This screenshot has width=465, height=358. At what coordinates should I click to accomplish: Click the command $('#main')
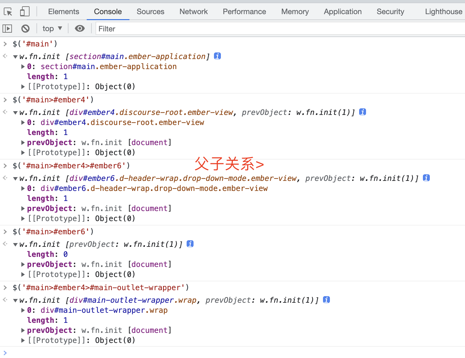point(35,44)
